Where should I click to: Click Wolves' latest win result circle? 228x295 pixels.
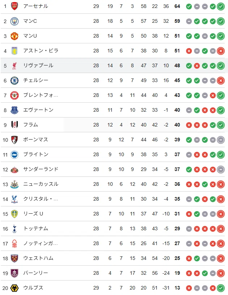click(221, 288)
